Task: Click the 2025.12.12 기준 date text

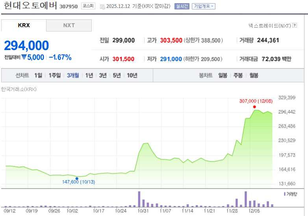Action: 124,6
